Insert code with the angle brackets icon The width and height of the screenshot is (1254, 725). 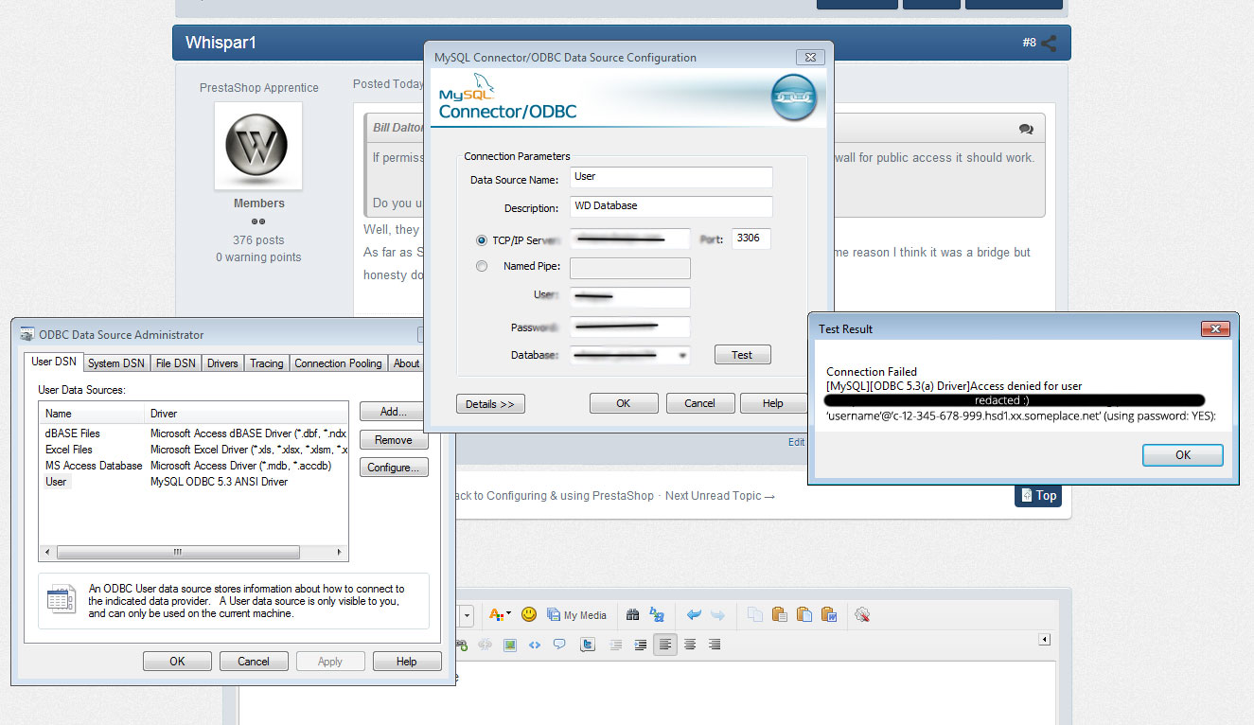[x=535, y=645]
